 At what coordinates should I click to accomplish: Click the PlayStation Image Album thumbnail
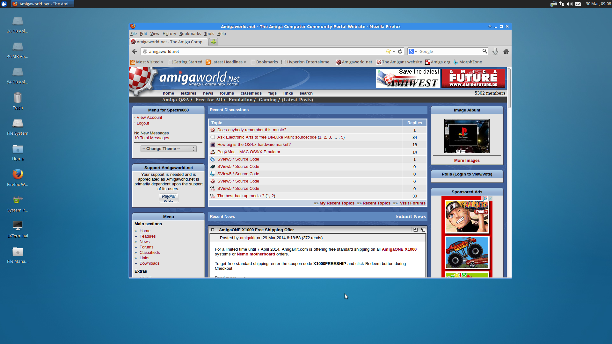coord(467,136)
